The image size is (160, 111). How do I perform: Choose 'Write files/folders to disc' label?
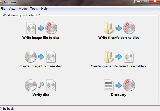119,38
